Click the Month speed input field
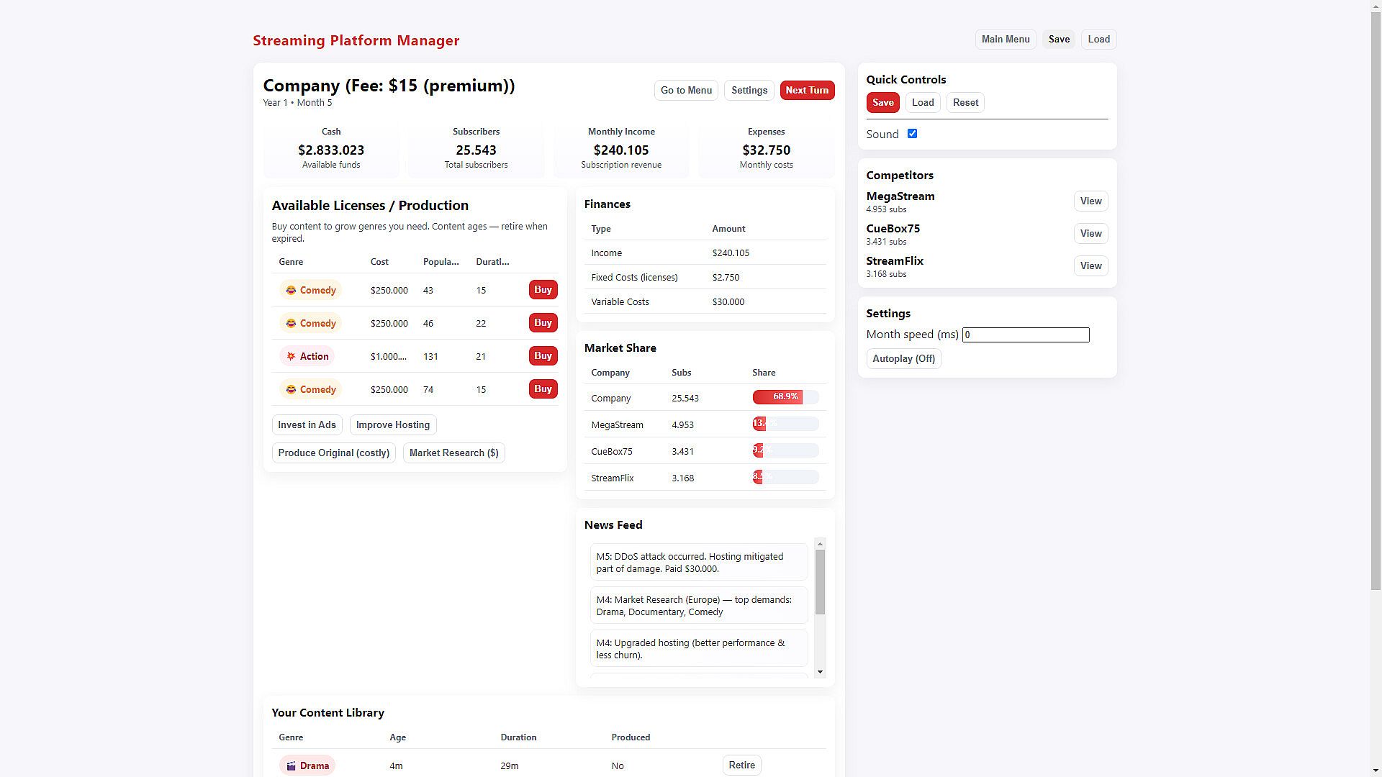Screen dimensions: 1382x777 [1025, 335]
